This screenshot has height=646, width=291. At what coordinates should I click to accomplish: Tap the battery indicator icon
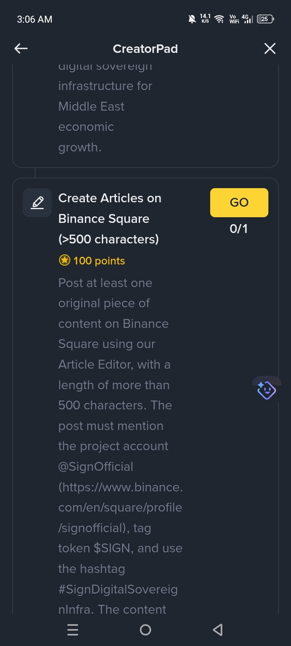tap(266, 19)
